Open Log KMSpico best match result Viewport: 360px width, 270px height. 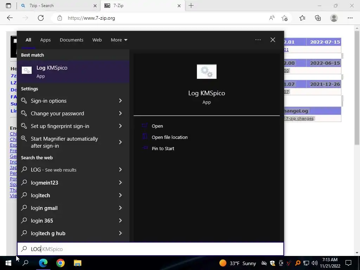pyautogui.click(x=73, y=72)
